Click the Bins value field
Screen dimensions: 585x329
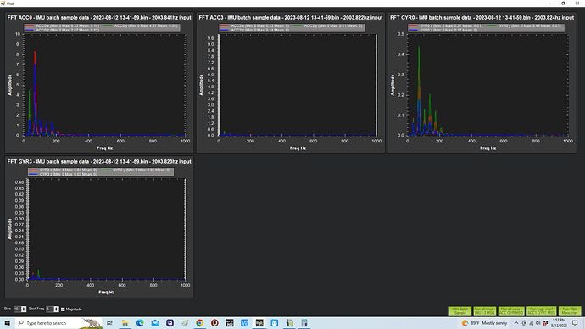pos(17,309)
